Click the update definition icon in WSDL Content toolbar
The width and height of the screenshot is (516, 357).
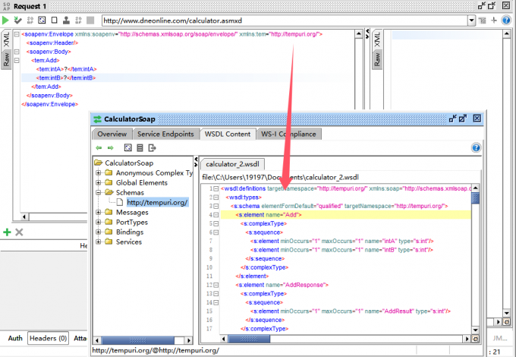[128, 148]
